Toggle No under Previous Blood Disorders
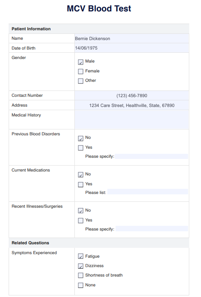The image size is (201, 297). [x=81, y=138]
